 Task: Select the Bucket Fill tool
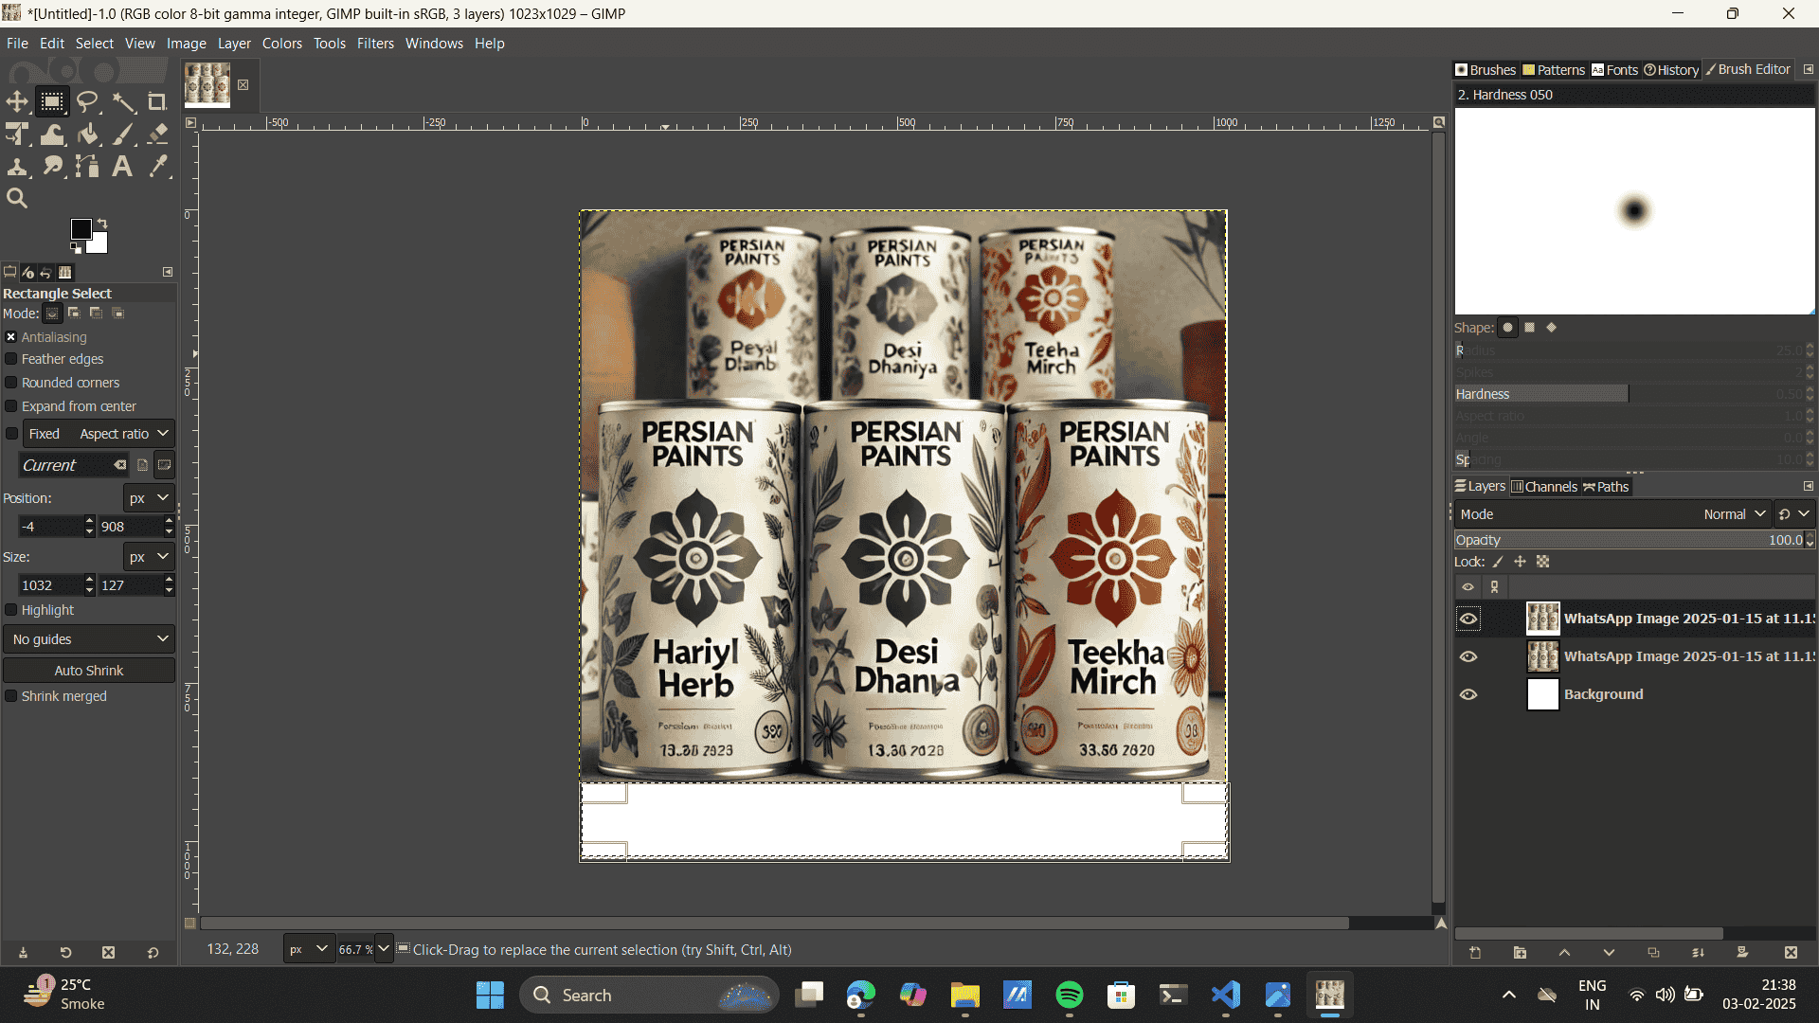88,135
